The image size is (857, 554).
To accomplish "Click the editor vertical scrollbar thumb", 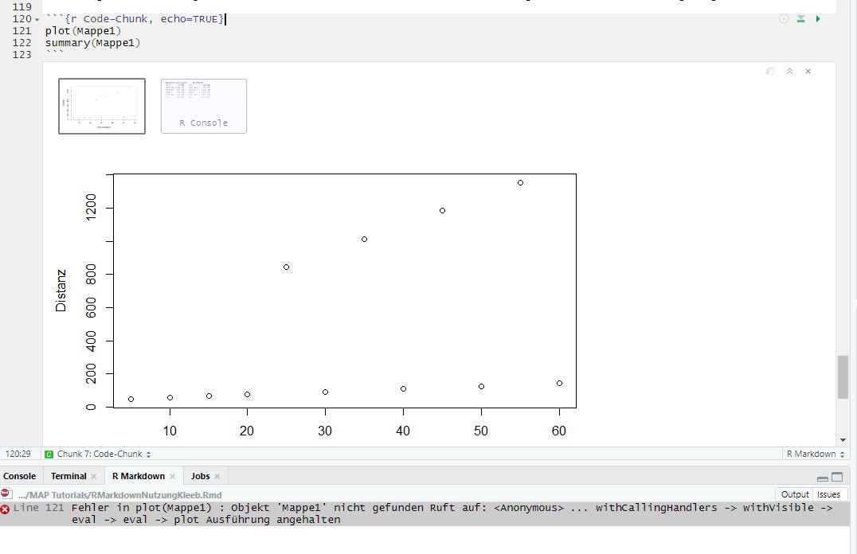I will pyautogui.click(x=843, y=377).
